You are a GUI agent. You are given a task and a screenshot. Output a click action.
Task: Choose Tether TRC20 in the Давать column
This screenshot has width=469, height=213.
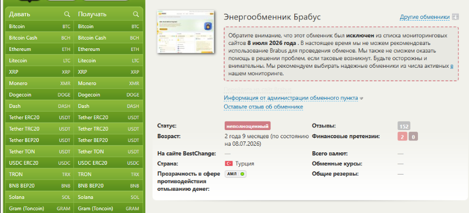(x=40, y=129)
